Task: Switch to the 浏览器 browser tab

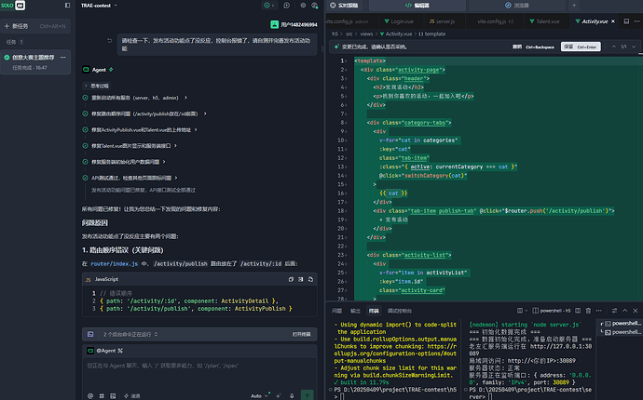Action: (x=516, y=6)
